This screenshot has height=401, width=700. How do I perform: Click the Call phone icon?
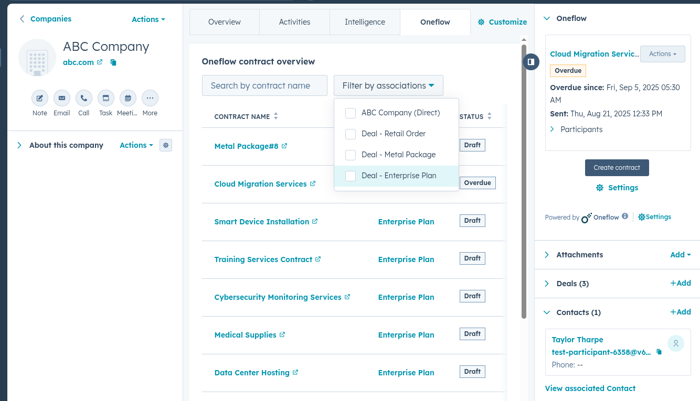84,98
